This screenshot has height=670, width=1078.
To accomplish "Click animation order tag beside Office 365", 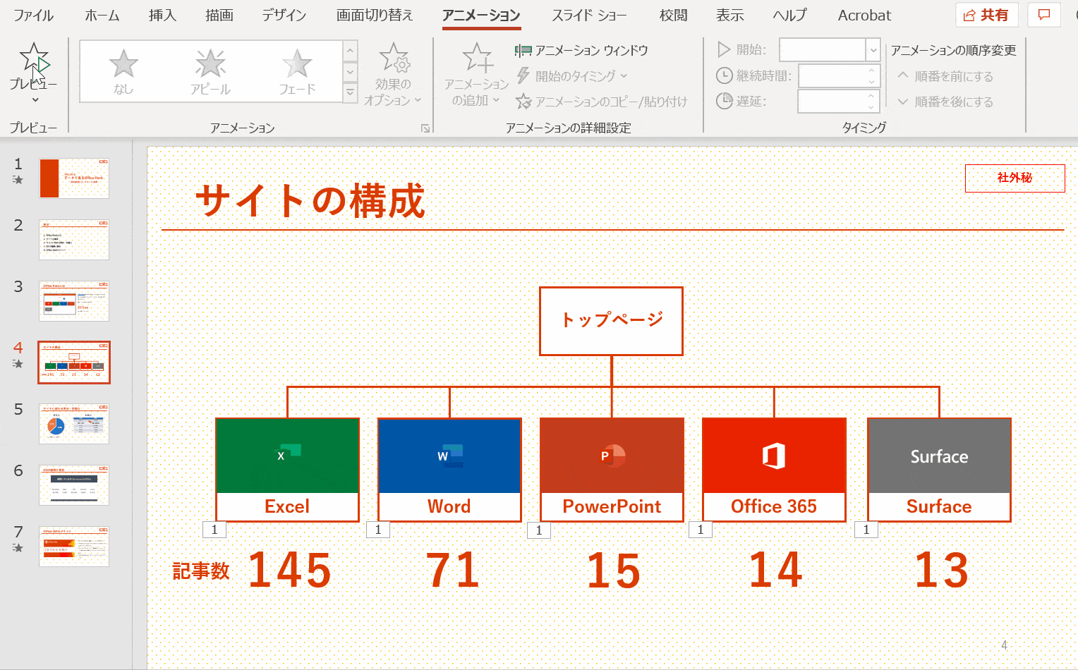I will pyautogui.click(x=701, y=530).
